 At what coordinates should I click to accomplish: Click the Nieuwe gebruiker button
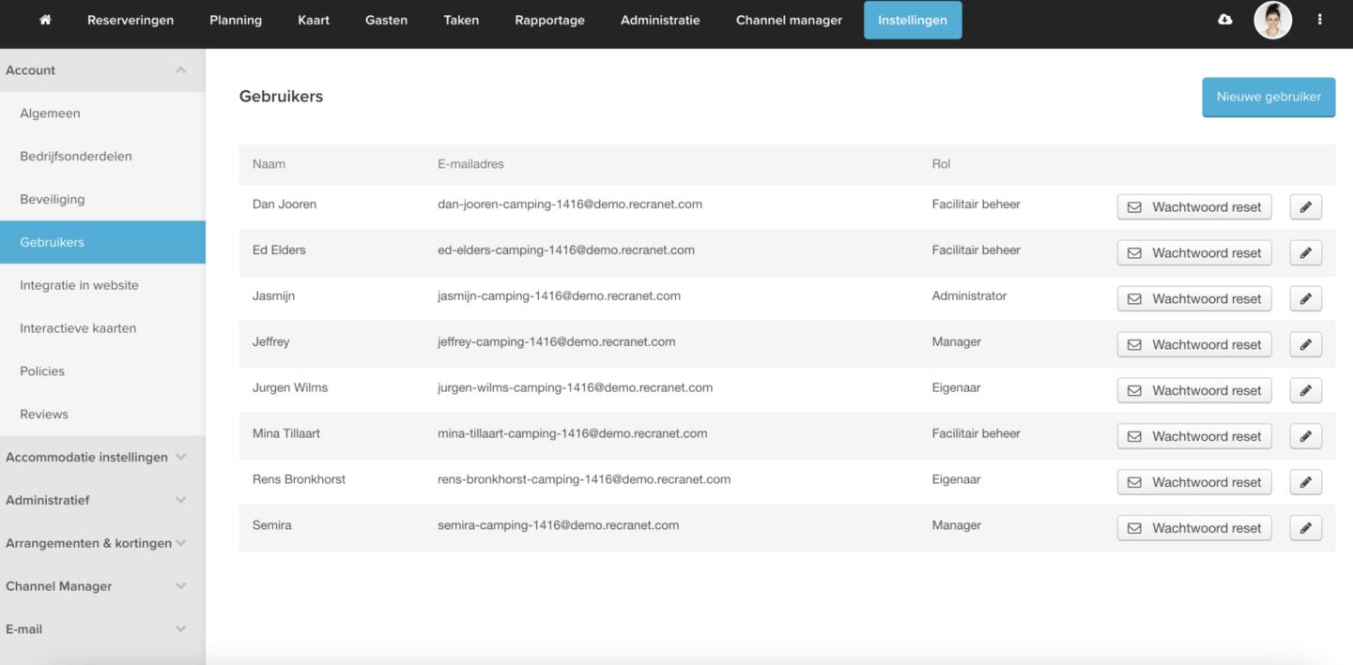1268,97
